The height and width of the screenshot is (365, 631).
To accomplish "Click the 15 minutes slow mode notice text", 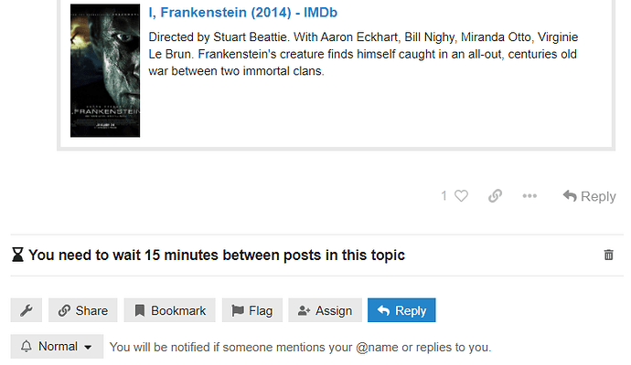I will (x=217, y=255).
